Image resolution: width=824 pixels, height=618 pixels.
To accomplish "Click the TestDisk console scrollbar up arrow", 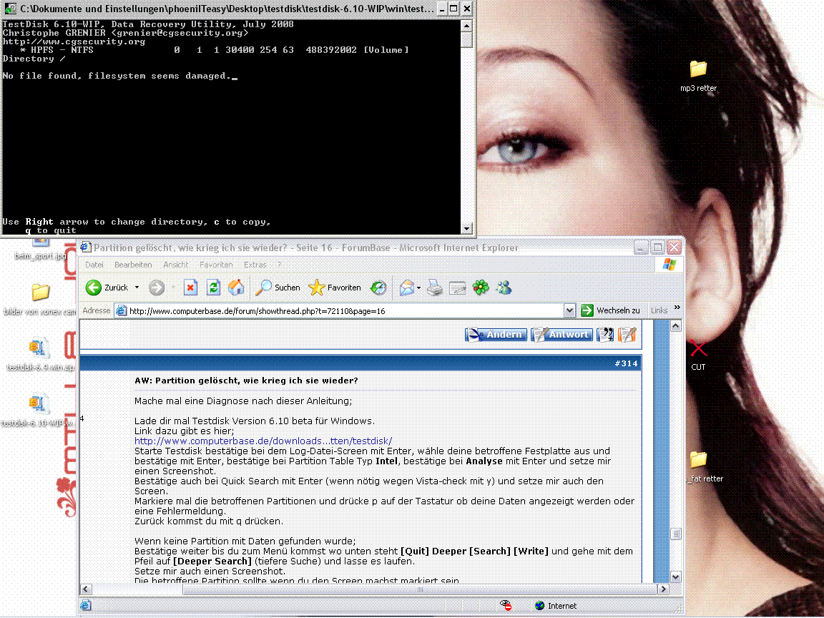I will pyautogui.click(x=466, y=25).
